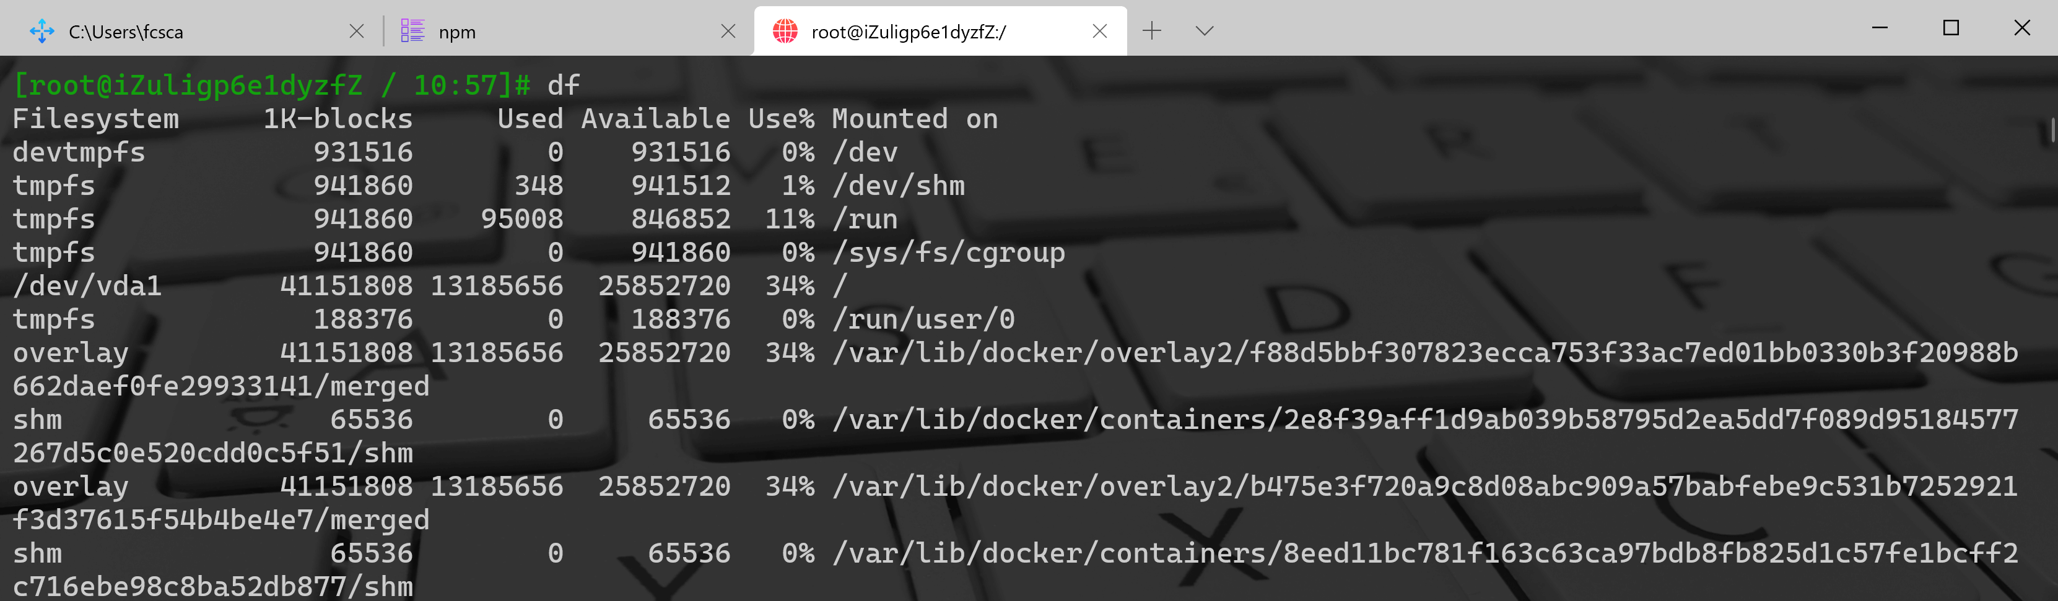Close the npm tab
2058x601 pixels.
tap(728, 31)
